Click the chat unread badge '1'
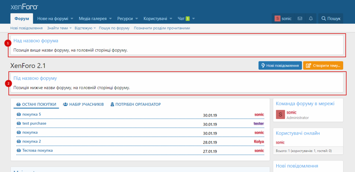Screen dimensions: 355x172 (188, 18)
